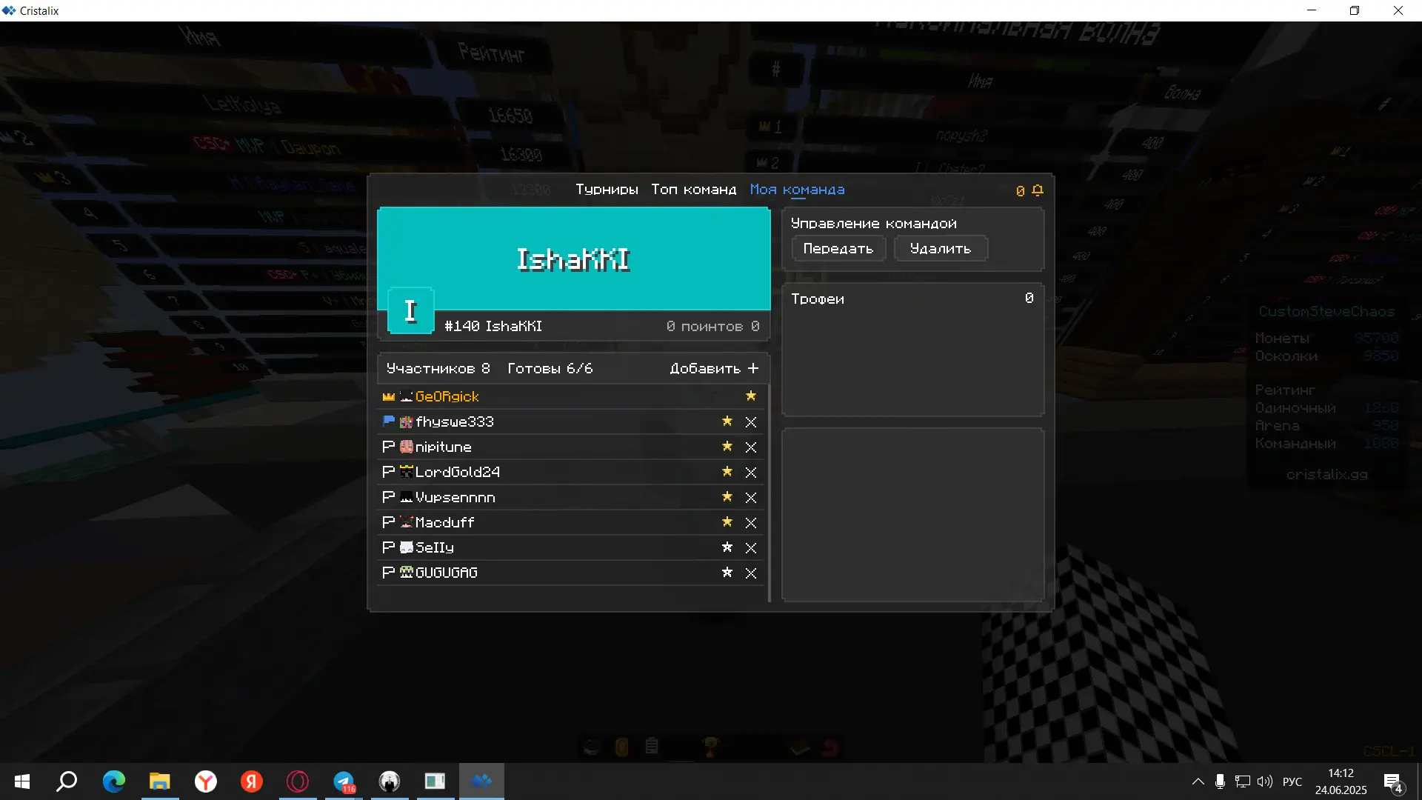
Task: Open the Windows notification center
Action: (1393, 782)
